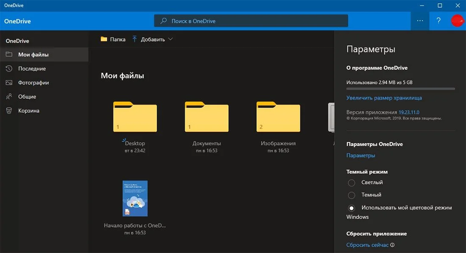
Task: Click the Desktop folder name label
Action: tap(135, 143)
